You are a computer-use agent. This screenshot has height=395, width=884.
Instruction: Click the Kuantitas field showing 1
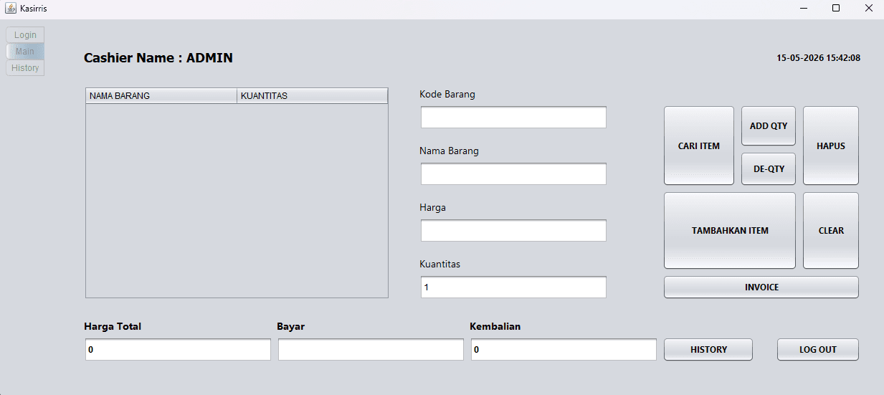click(x=513, y=287)
